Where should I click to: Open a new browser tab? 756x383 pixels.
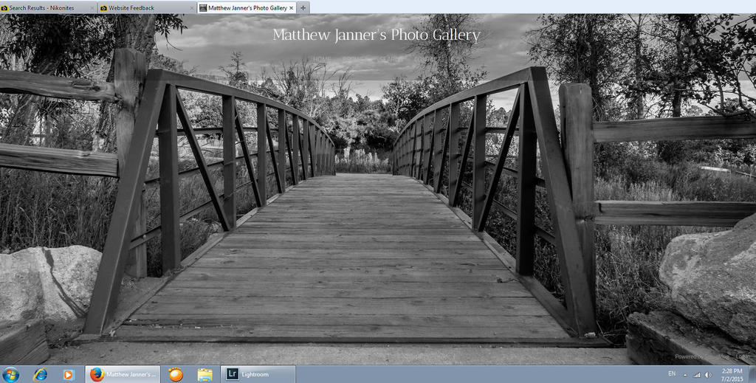(303, 8)
